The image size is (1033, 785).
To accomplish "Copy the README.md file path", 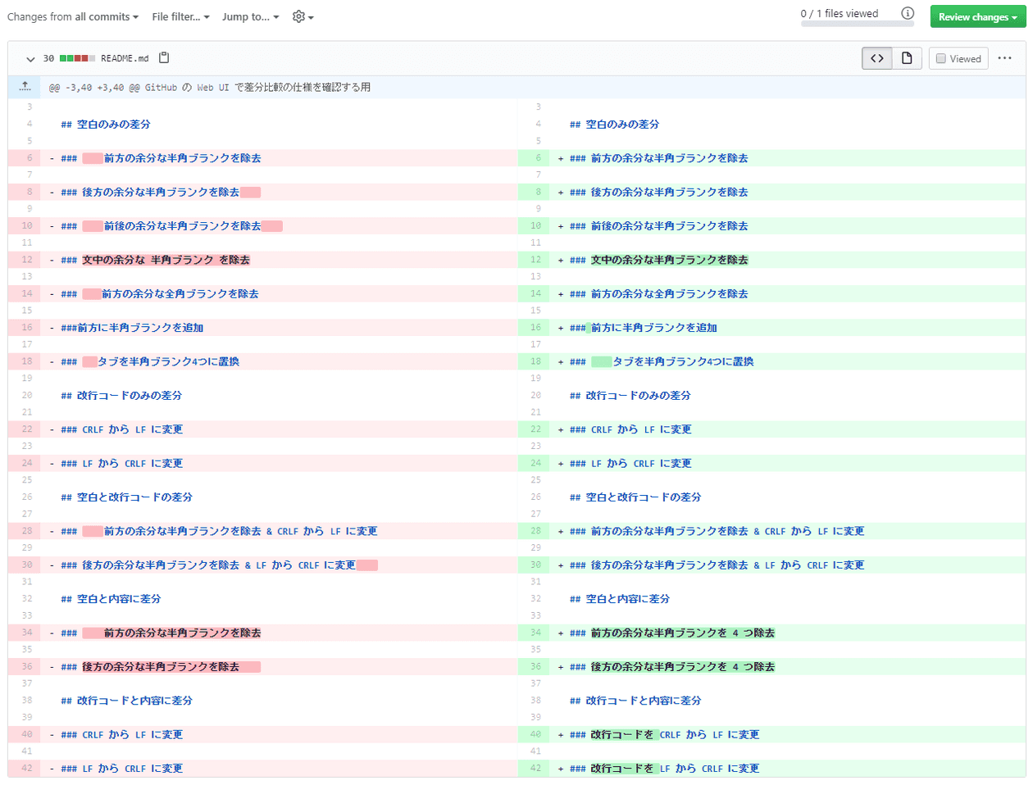I will click(x=164, y=58).
